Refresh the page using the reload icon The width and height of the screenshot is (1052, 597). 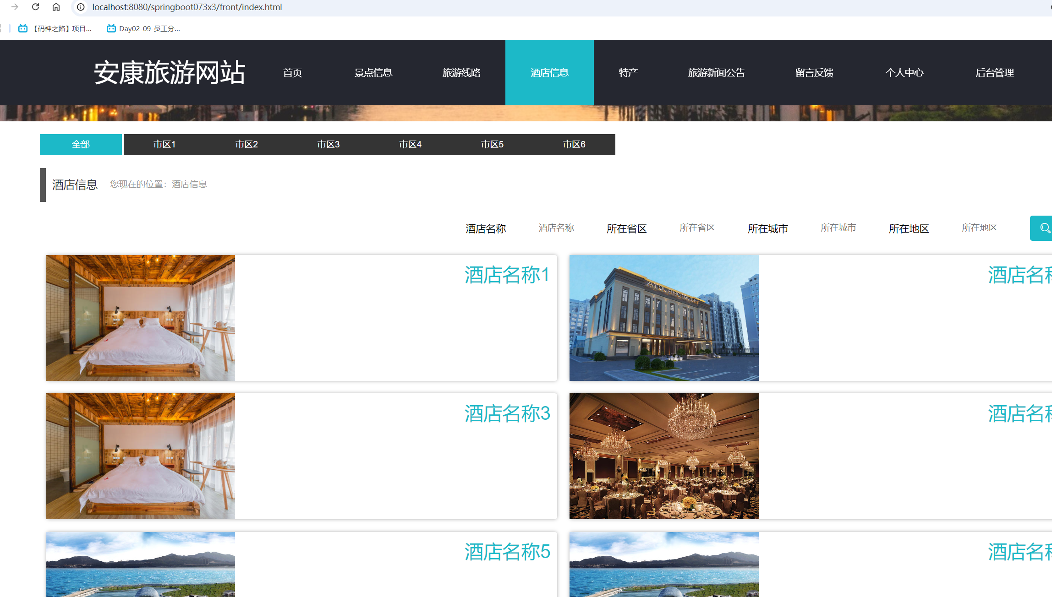[x=36, y=7]
